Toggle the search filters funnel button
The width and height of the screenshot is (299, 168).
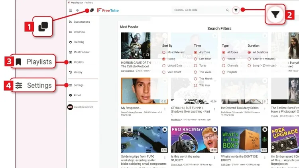tap(236, 10)
